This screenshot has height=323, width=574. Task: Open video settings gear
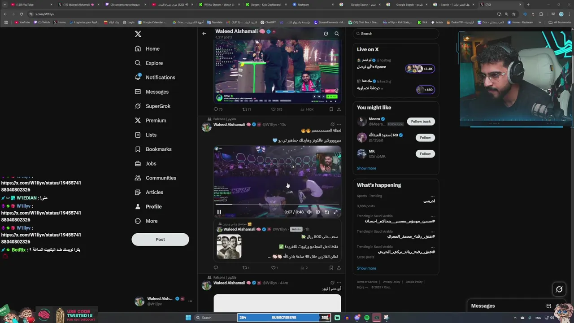point(318,212)
